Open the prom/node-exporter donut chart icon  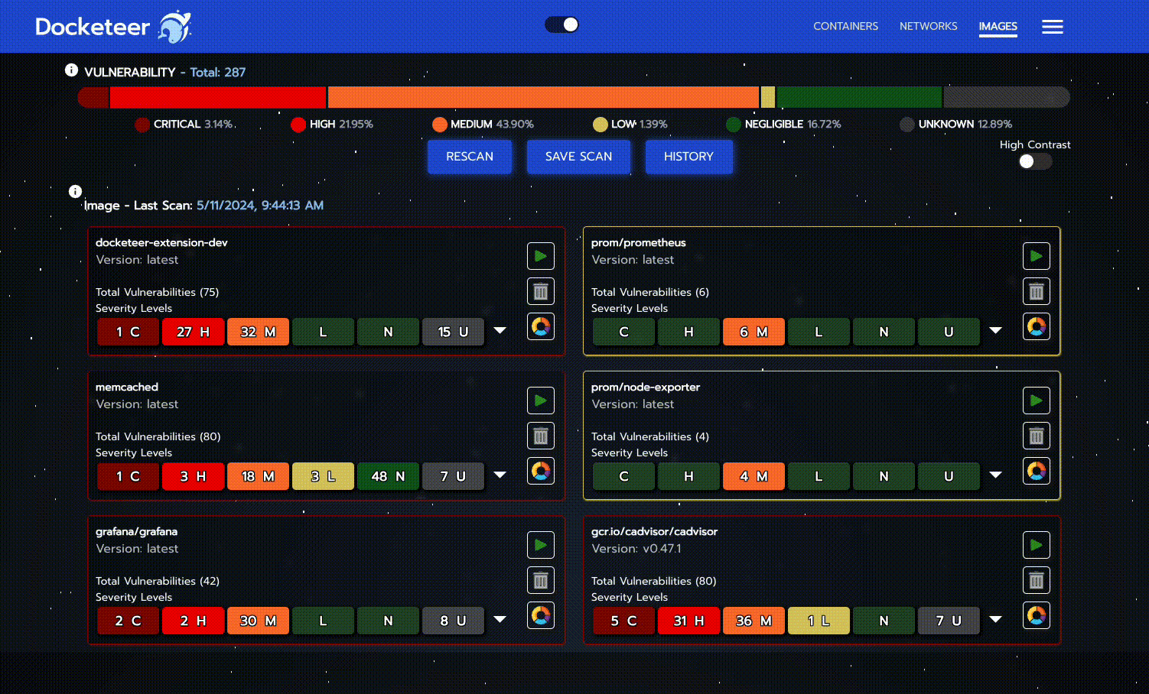(1037, 471)
